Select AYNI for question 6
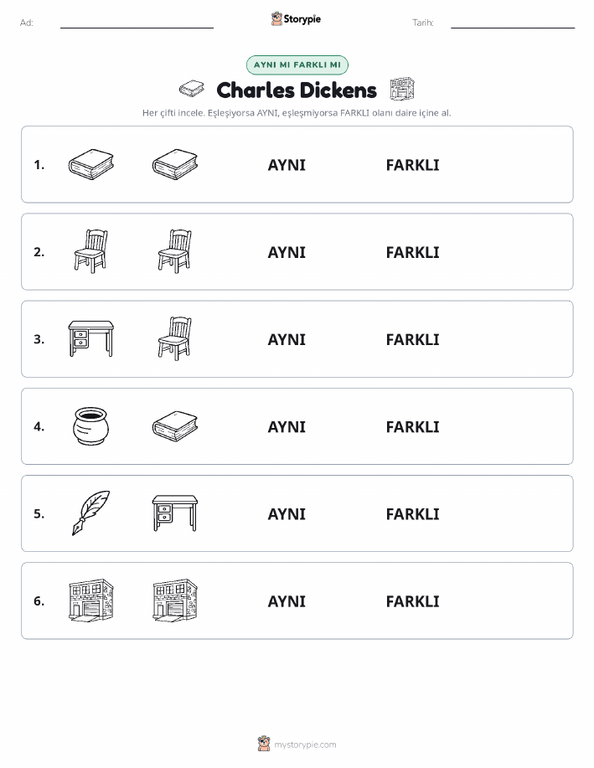The height and width of the screenshot is (768, 594). (287, 601)
